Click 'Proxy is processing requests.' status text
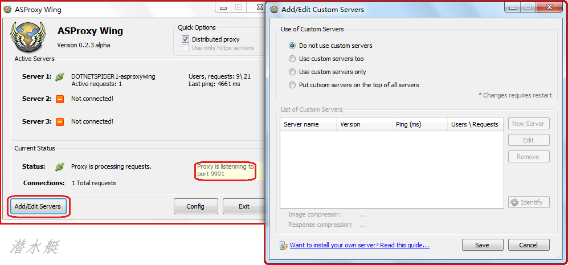This screenshot has height=265, width=568. click(111, 167)
